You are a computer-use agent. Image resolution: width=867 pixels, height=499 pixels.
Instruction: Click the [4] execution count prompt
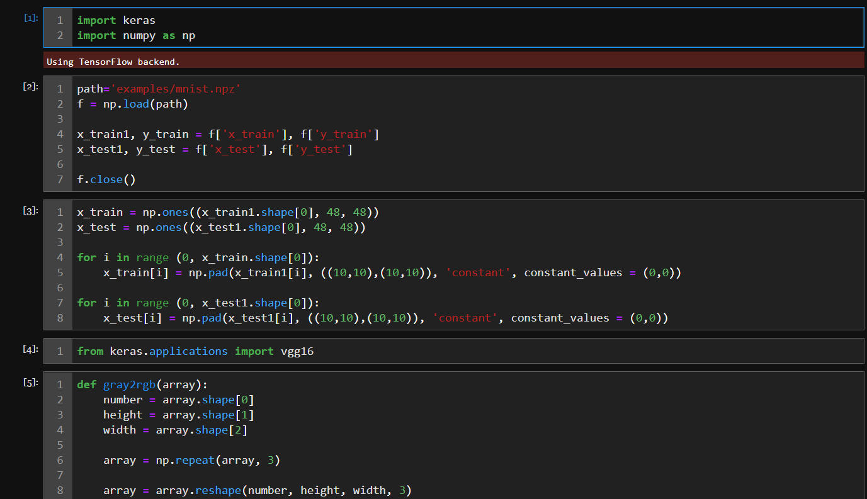tap(31, 349)
